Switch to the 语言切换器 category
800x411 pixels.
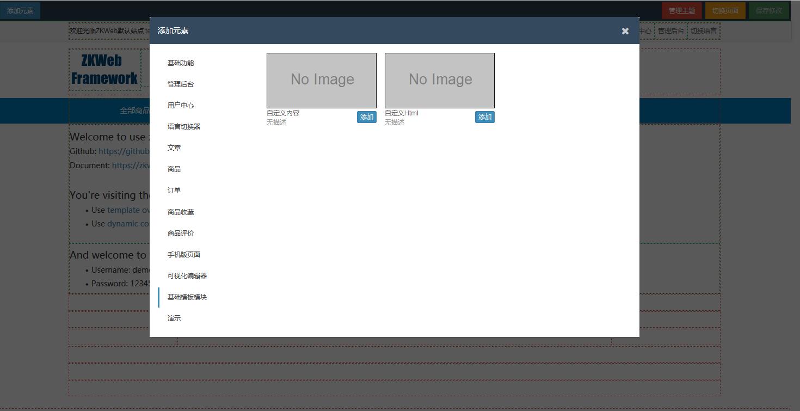(x=184, y=127)
